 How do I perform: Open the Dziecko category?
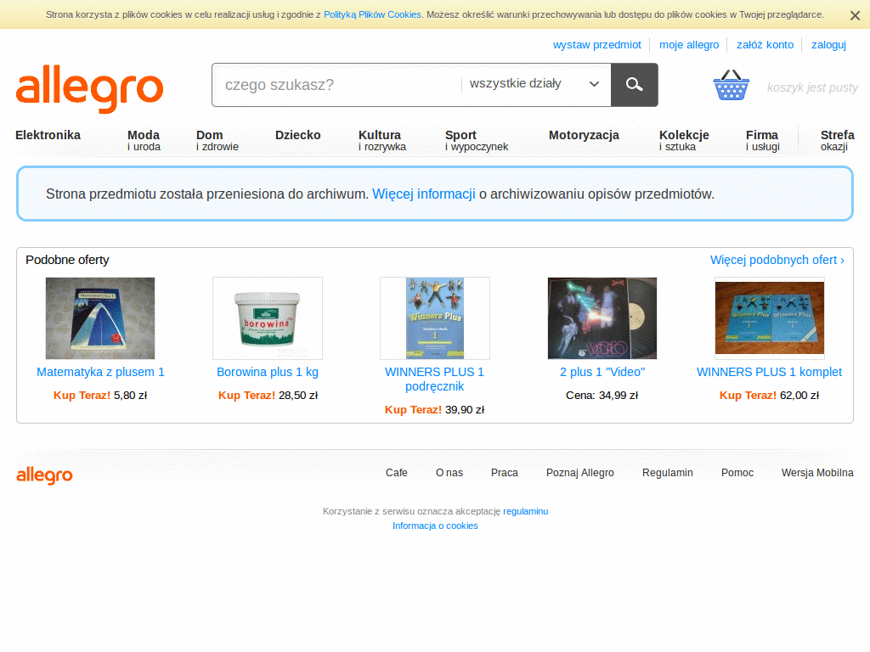(x=298, y=135)
